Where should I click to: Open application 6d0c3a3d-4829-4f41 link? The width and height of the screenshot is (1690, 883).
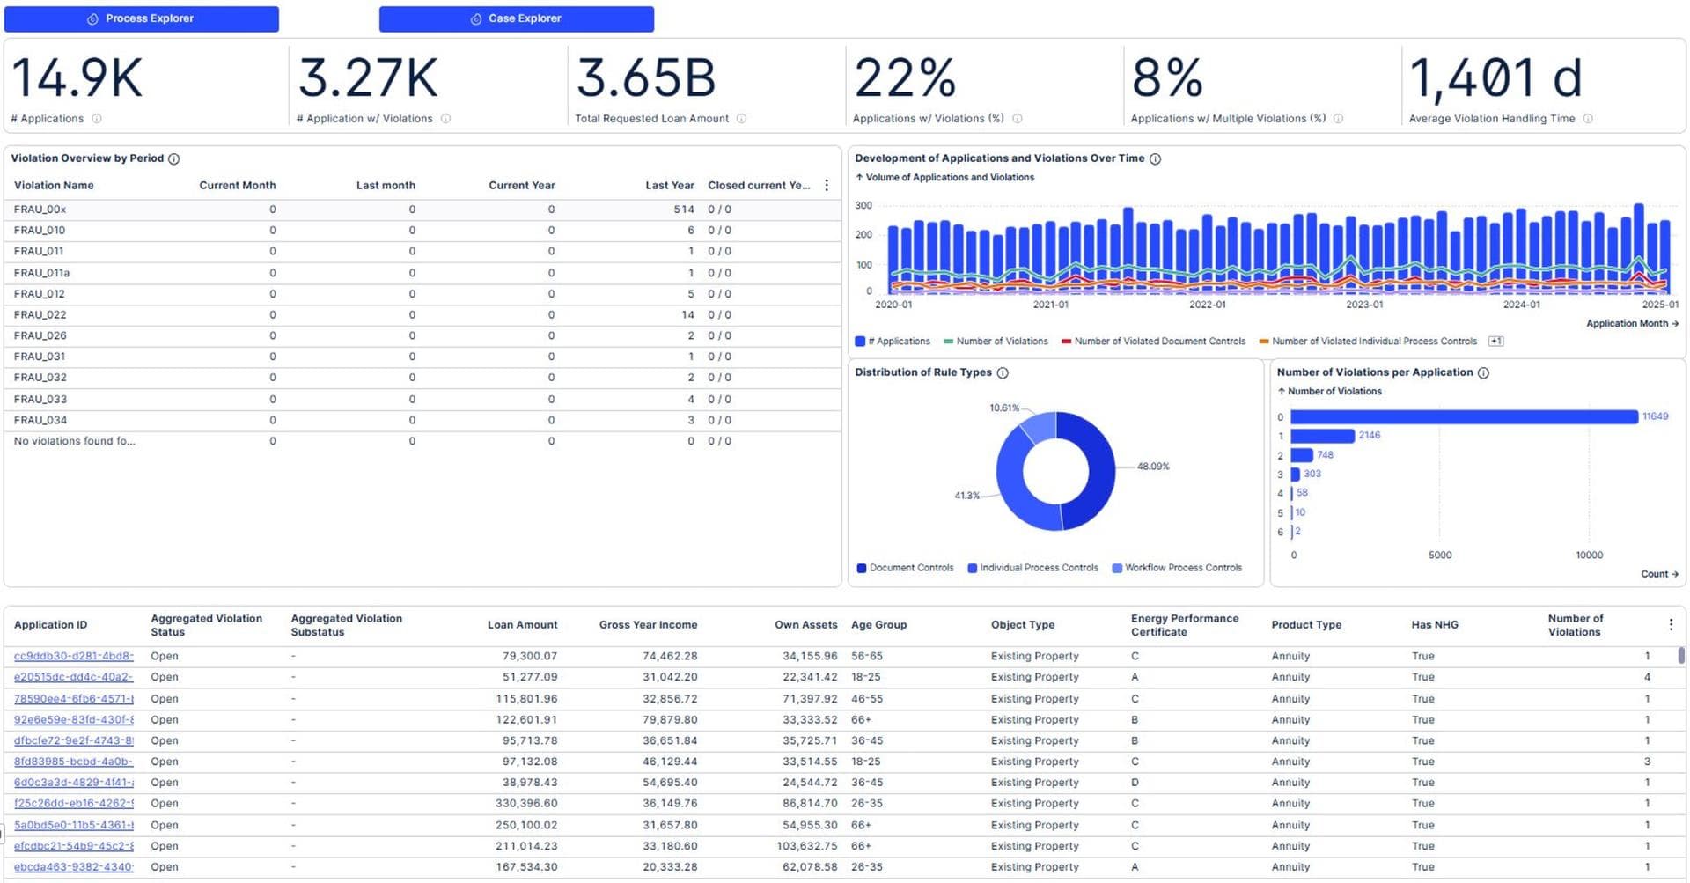point(73,783)
